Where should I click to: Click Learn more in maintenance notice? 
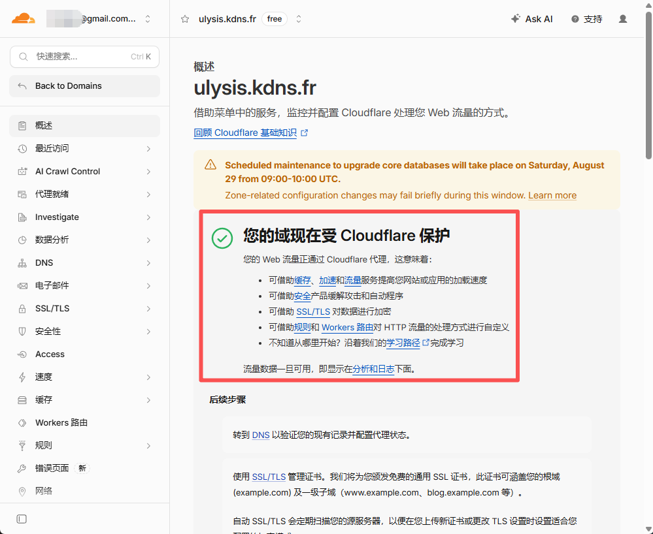(x=552, y=195)
